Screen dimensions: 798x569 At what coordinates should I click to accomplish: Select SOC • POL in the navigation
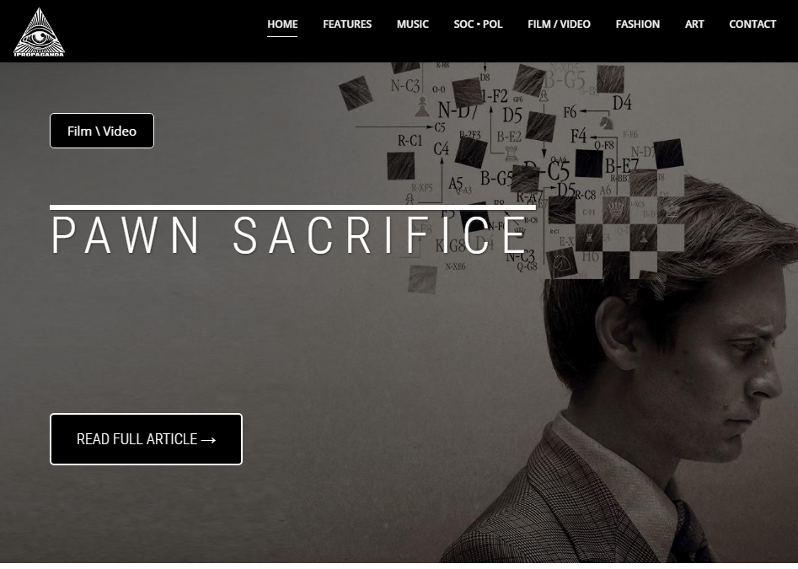click(x=478, y=24)
